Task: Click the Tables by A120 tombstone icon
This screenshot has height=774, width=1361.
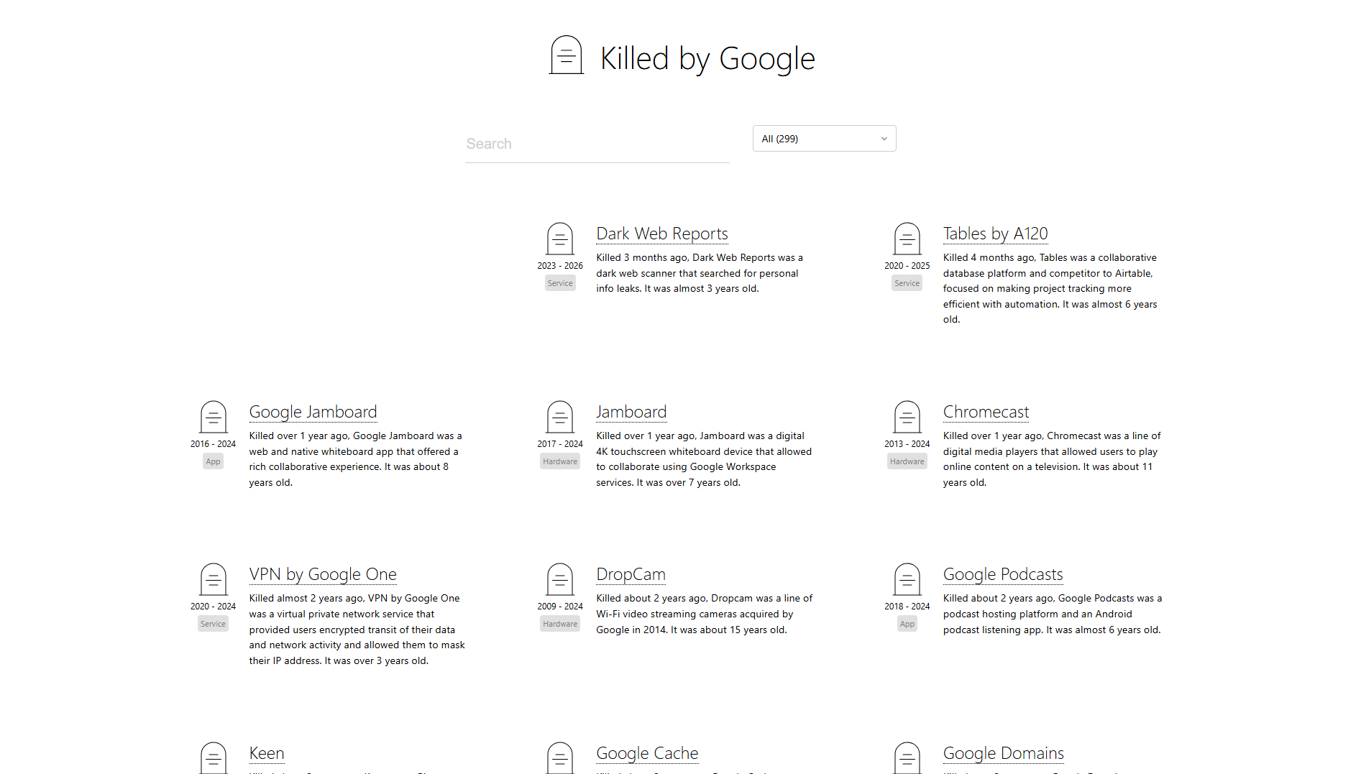Action: click(x=907, y=239)
